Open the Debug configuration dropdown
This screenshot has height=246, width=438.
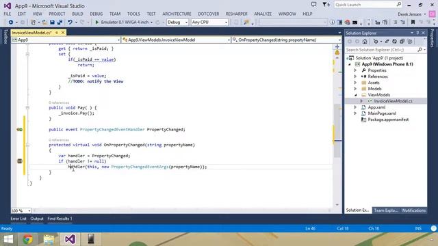[178, 22]
